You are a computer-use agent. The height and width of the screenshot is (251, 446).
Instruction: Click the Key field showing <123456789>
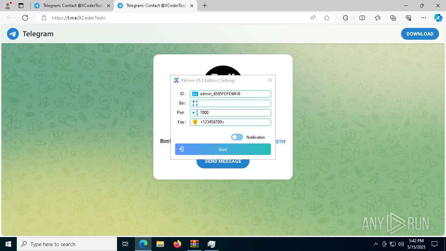coord(230,122)
